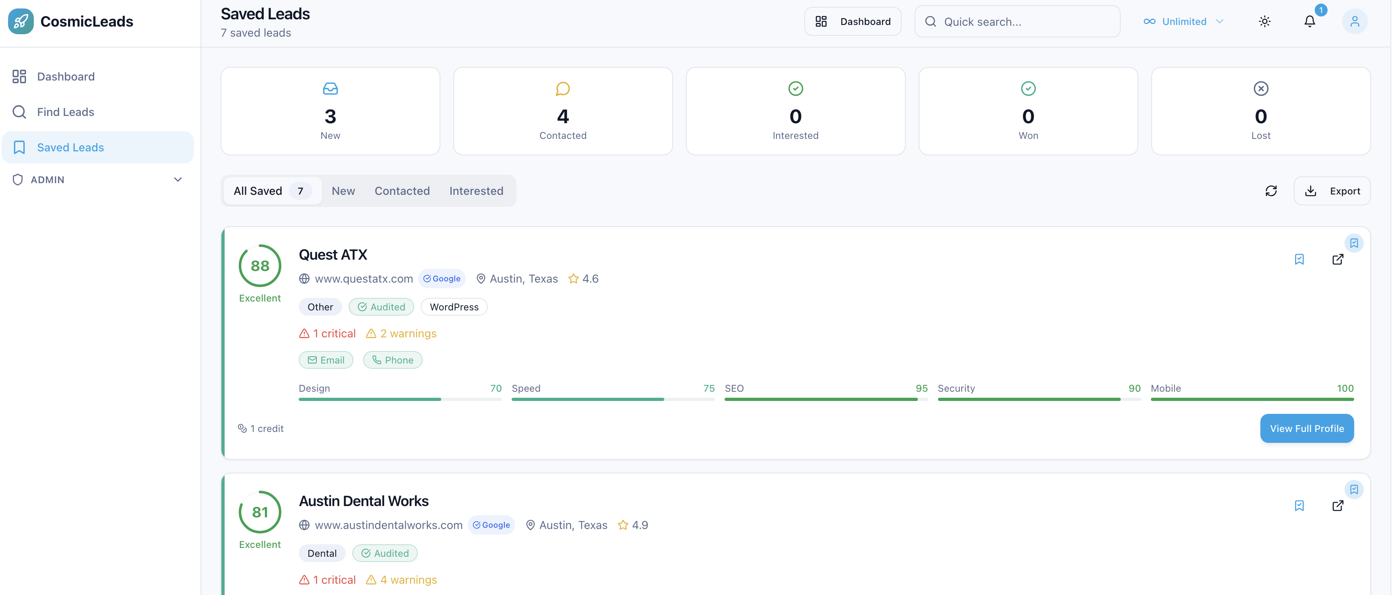Click the refresh leads icon near Export
This screenshot has width=1392, height=595.
(1272, 191)
